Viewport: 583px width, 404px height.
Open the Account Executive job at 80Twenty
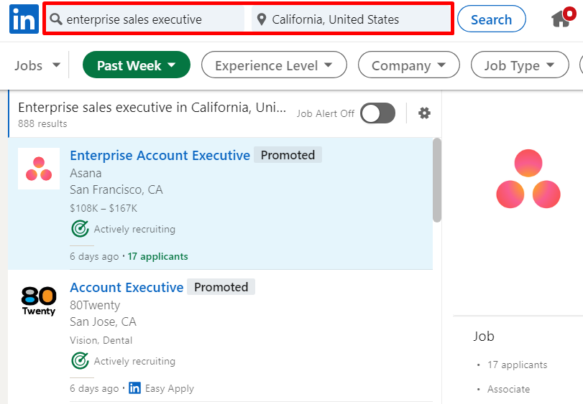(127, 287)
